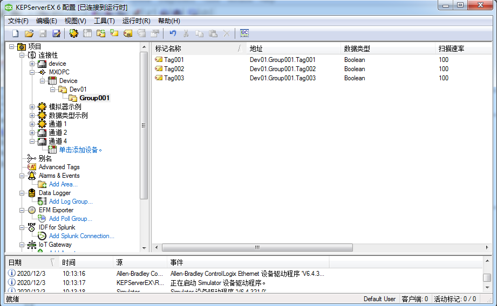Select the Dev01 tree item
This screenshot has width=497, height=306.
tap(78, 89)
